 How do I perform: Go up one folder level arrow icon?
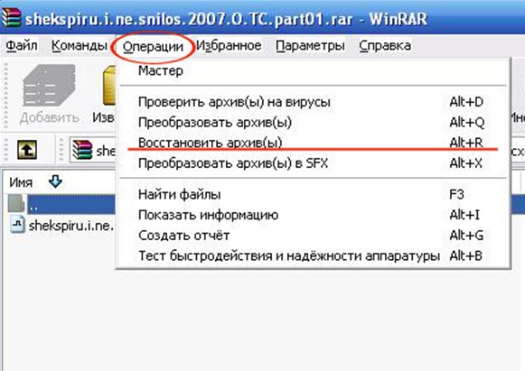coord(27,150)
